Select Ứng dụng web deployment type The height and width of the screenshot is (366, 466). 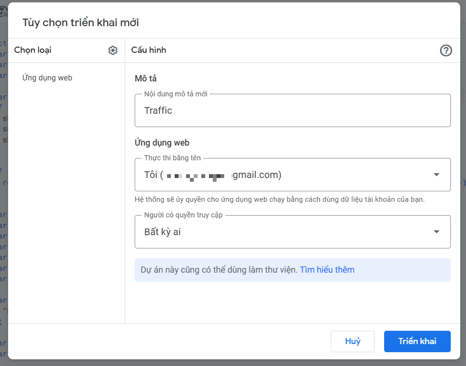(47, 78)
